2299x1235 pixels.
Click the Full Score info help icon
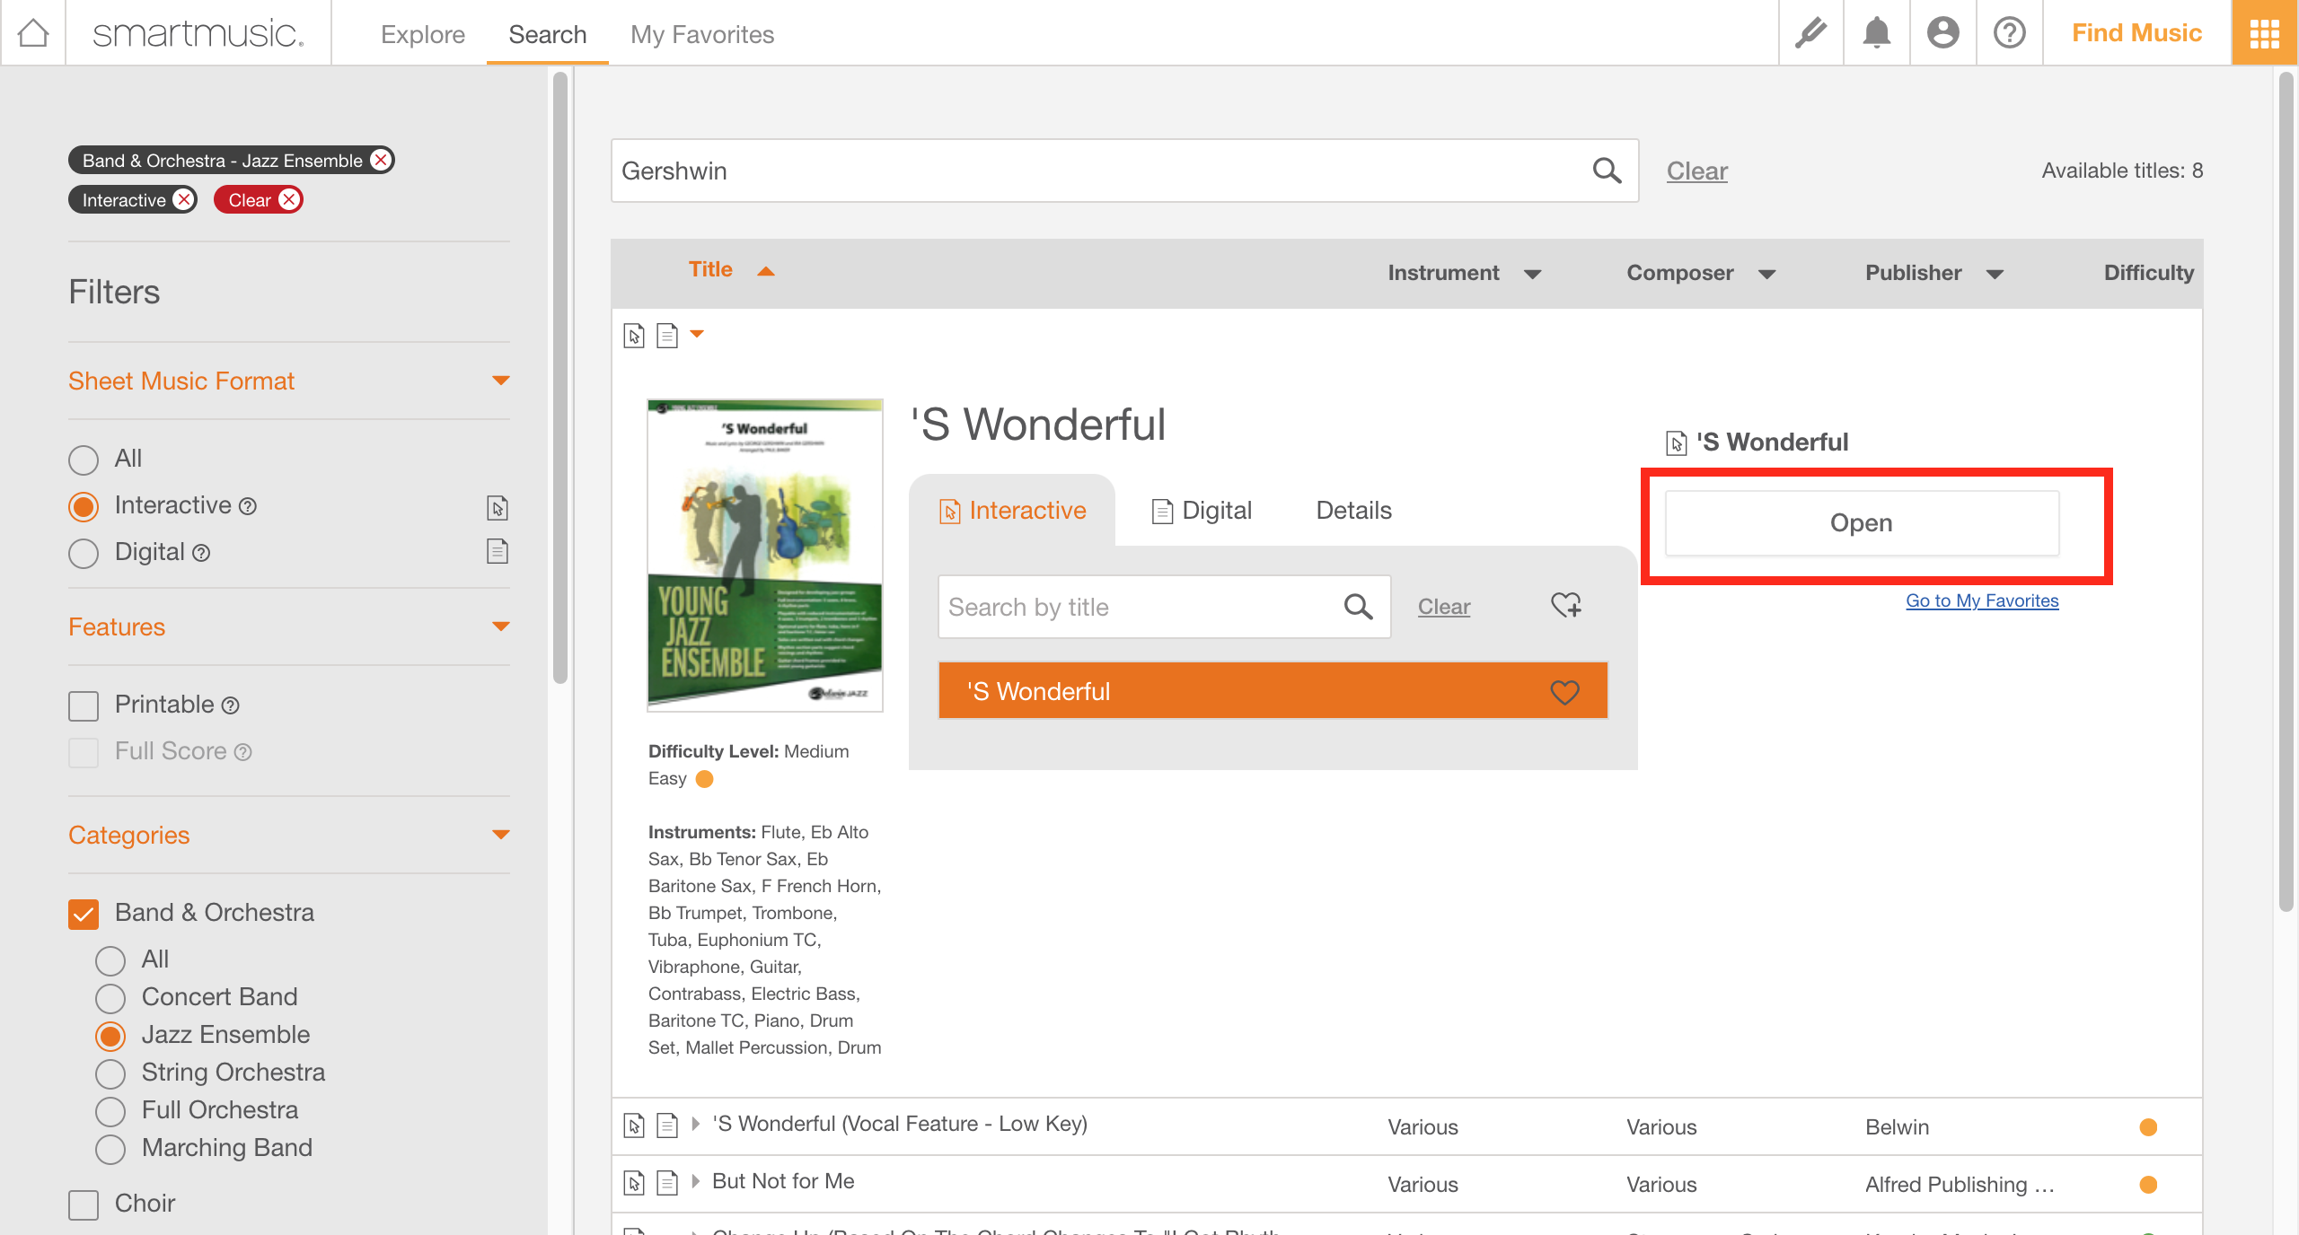(x=242, y=752)
